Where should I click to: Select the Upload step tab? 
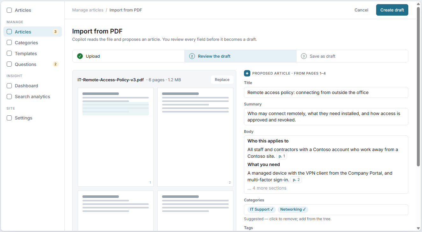tap(128, 56)
